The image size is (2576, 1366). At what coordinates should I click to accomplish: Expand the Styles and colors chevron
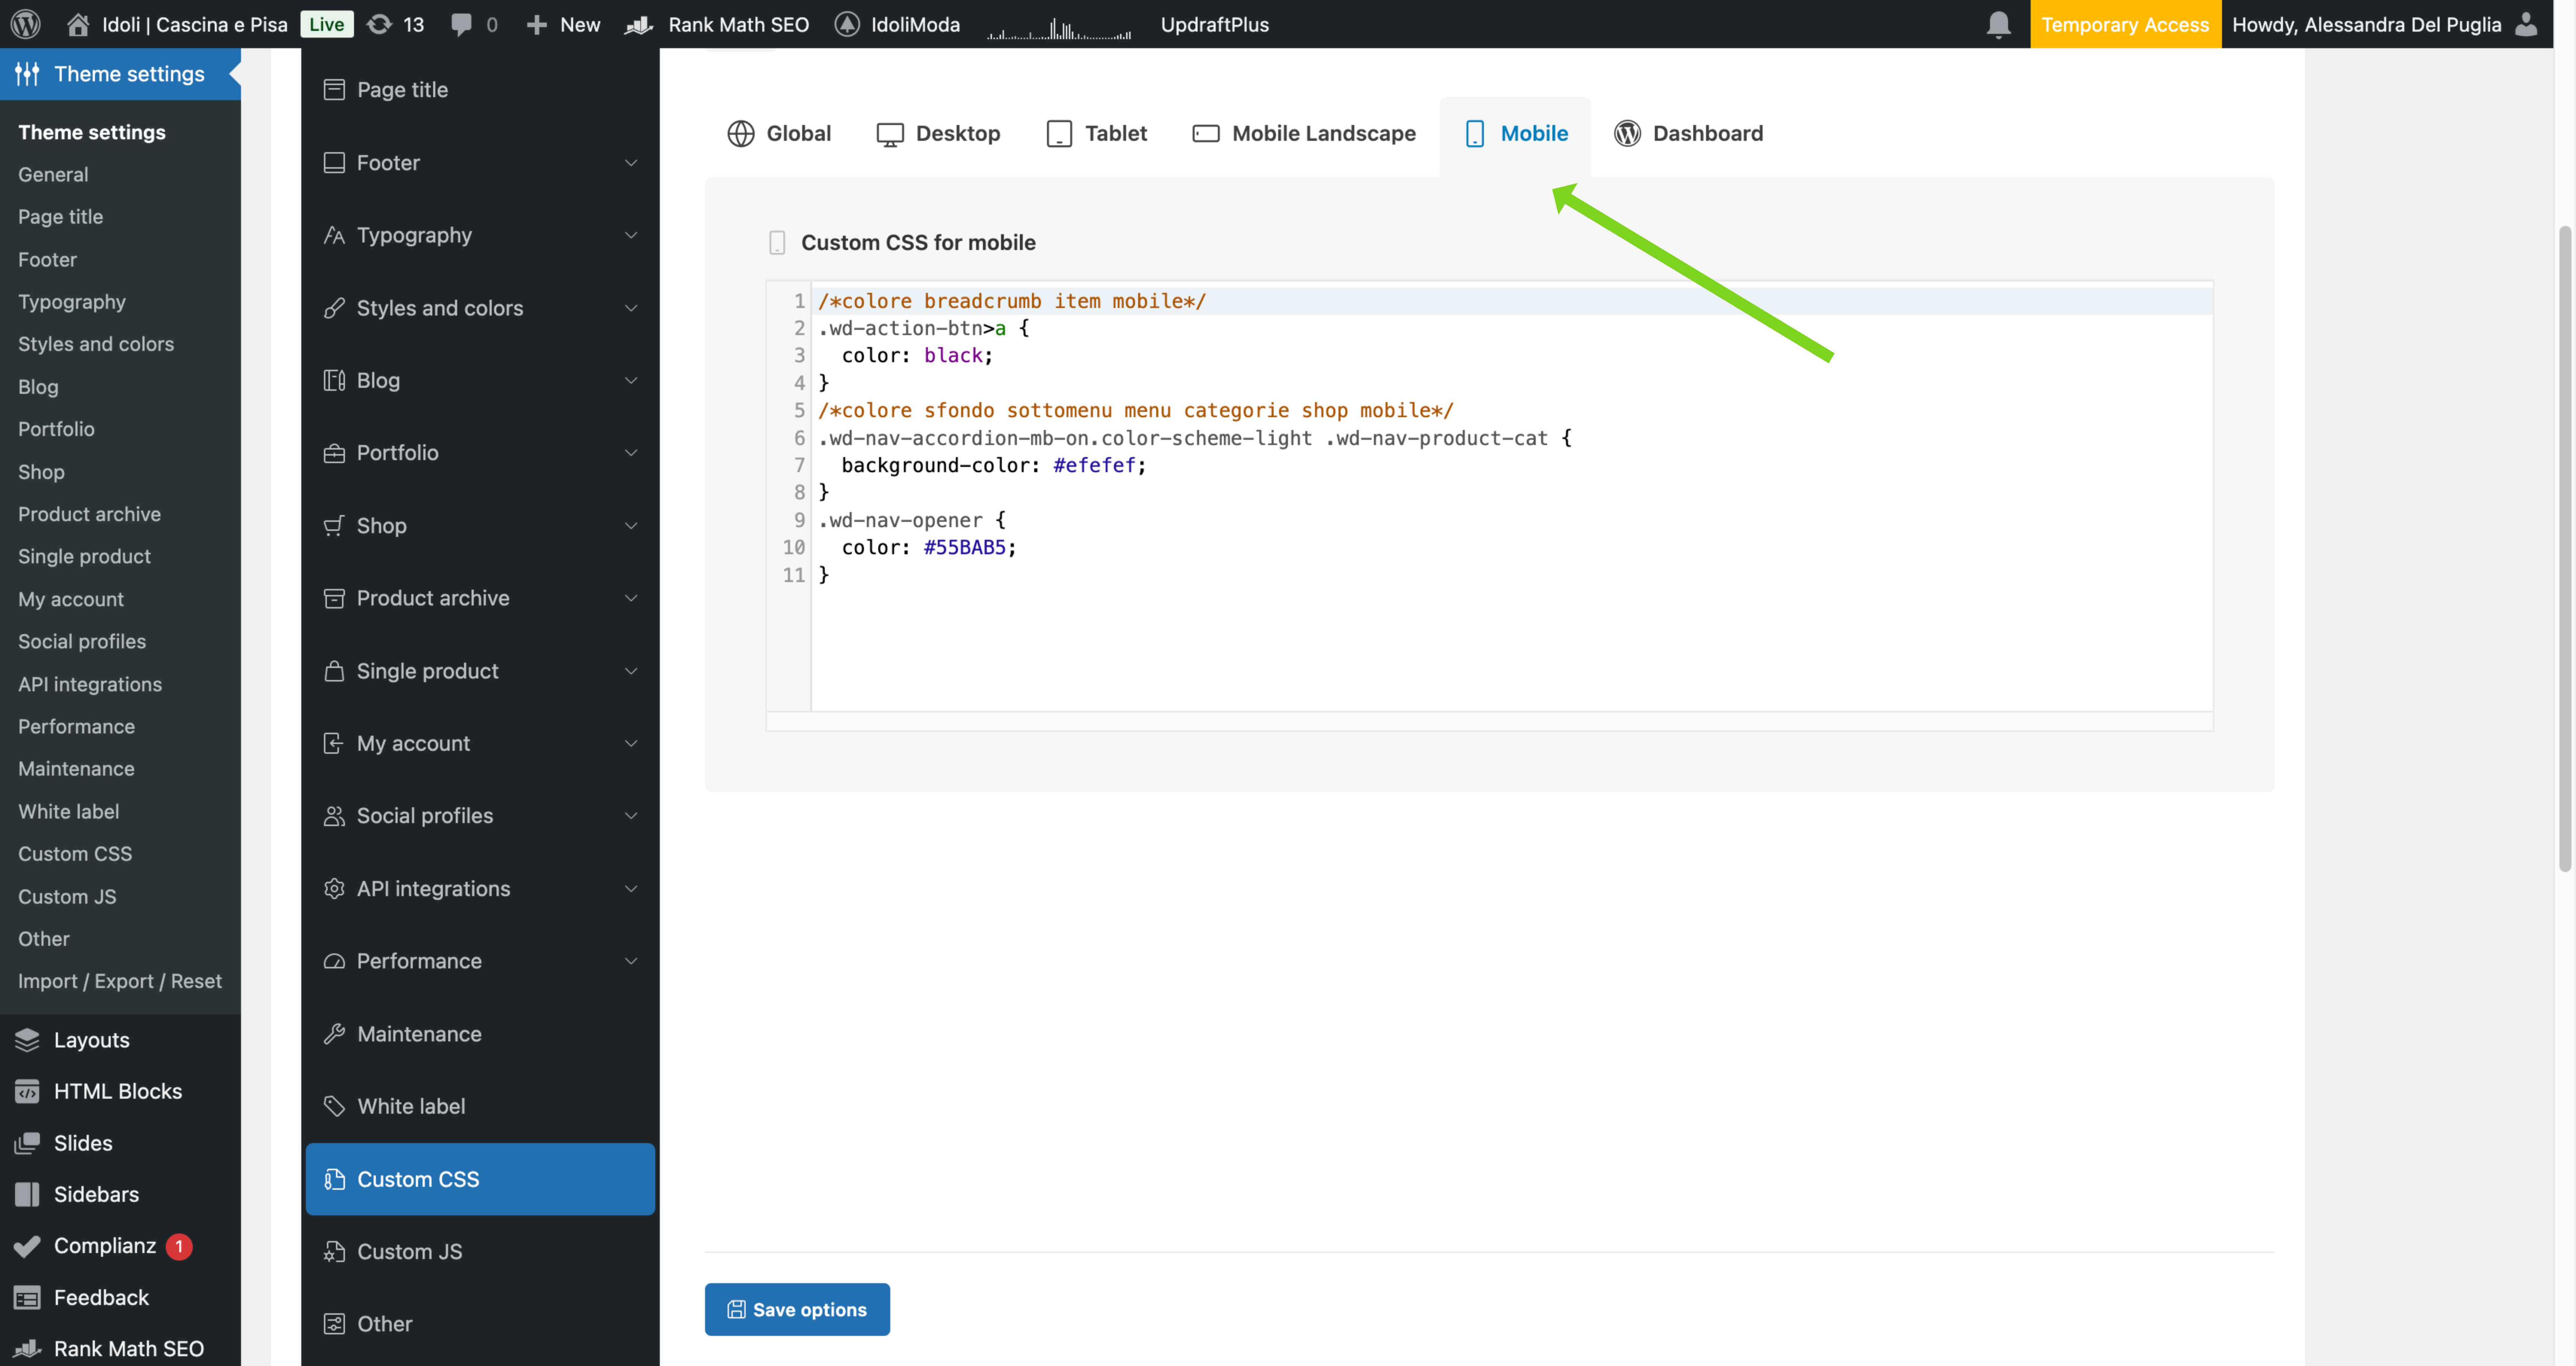631,308
